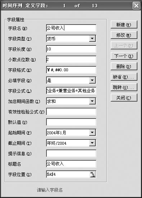Click into the 字段名 input field
This screenshot has height=198, width=142.
pyautogui.click(x=71, y=28)
